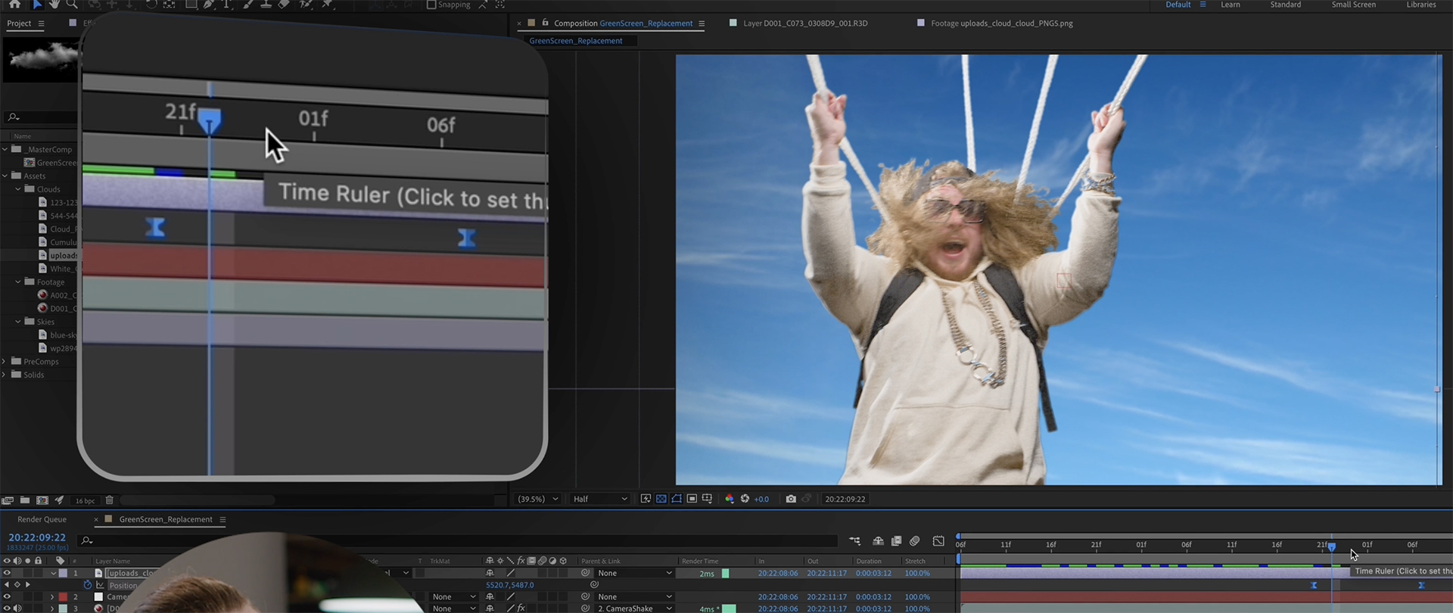Take a snapshot with the camera icon
1453x613 pixels.
pyautogui.click(x=791, y=499)
